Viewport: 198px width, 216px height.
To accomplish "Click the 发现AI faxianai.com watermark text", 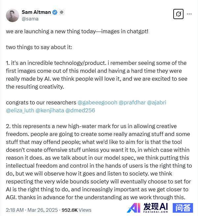I will click(156, 208).
